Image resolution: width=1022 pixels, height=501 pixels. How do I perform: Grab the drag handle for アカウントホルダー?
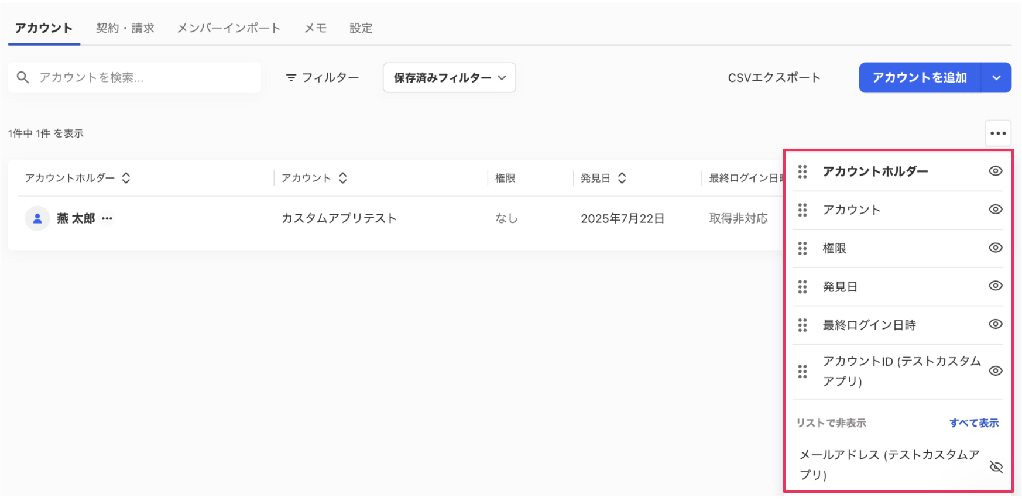[x=802, y=171]
